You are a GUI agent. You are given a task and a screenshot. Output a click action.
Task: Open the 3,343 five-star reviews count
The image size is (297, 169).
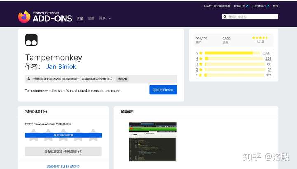[267, 53]
